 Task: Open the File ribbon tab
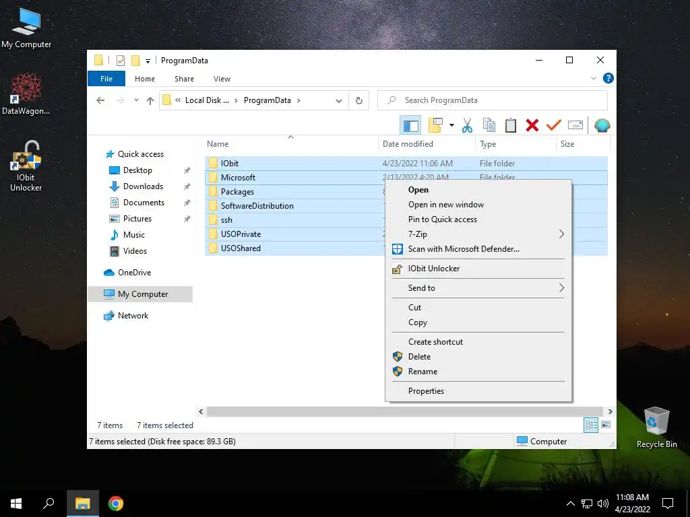tap(106, 79)
